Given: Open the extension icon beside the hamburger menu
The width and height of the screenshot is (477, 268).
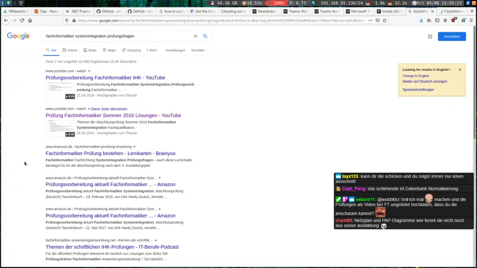Looking at the screenshot, I should [x=463, y=20].
